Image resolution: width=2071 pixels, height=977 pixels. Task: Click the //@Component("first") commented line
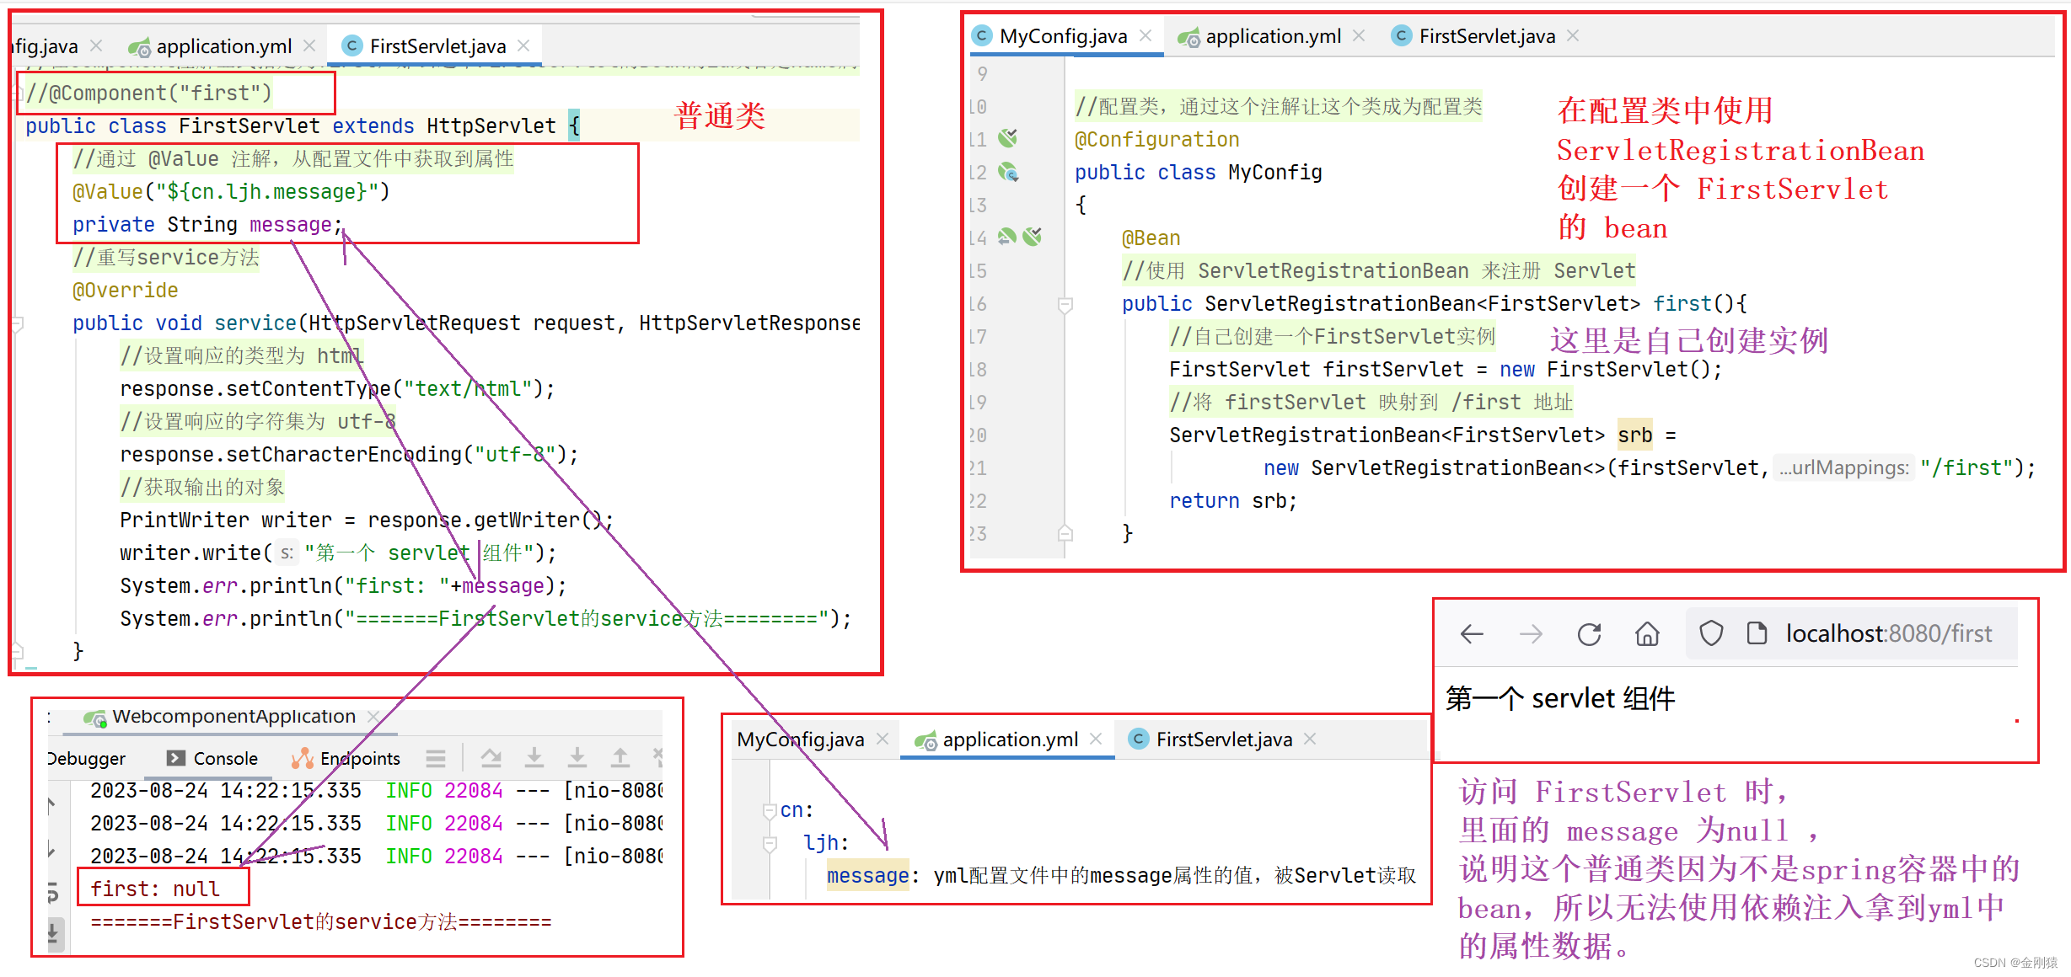pyautogui.click(x=148, y=93)
